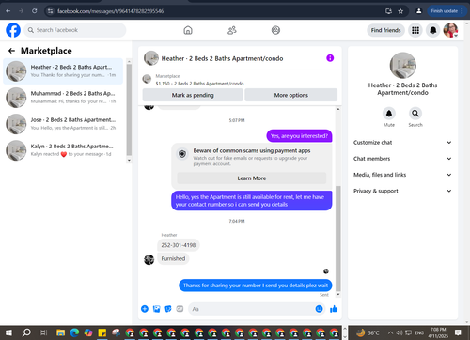Click Mark as pending button
470x340 pixels.
coord(193,95)
